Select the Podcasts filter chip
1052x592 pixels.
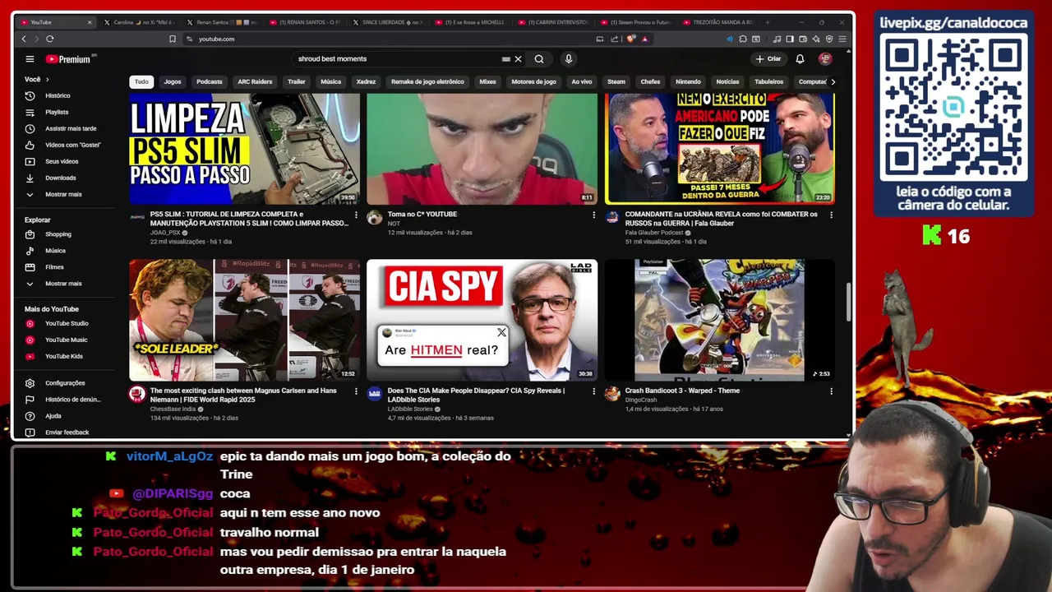[x=210, y=82]
